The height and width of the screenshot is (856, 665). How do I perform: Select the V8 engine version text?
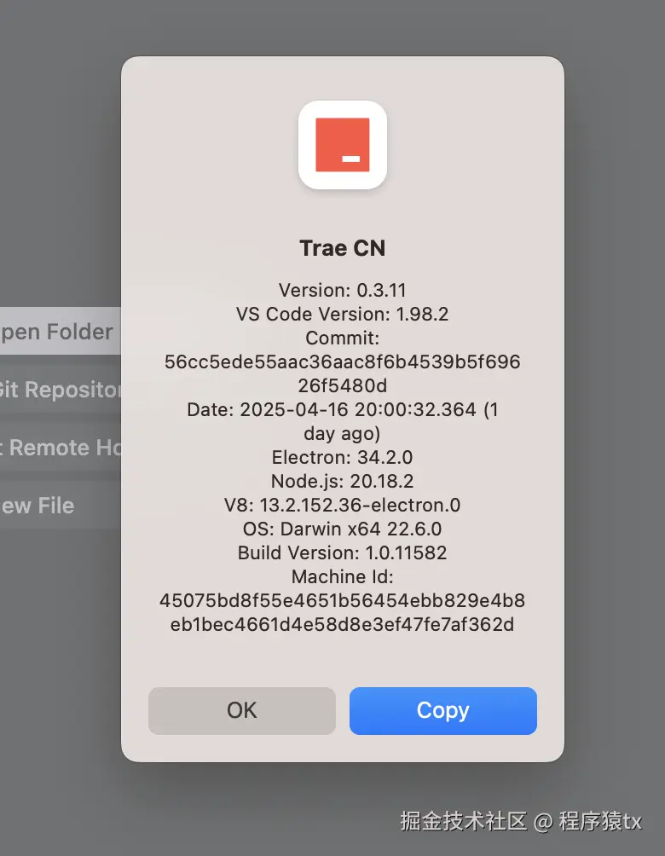(343, 505)
